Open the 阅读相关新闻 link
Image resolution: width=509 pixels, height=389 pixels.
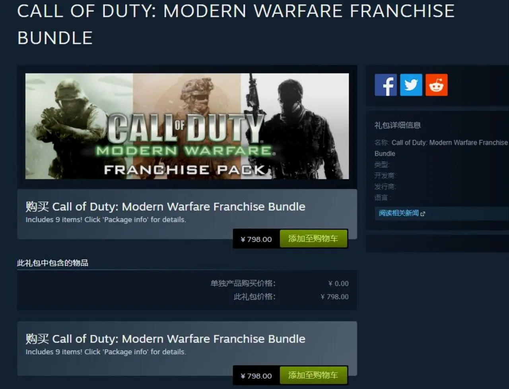click(398, 213)
